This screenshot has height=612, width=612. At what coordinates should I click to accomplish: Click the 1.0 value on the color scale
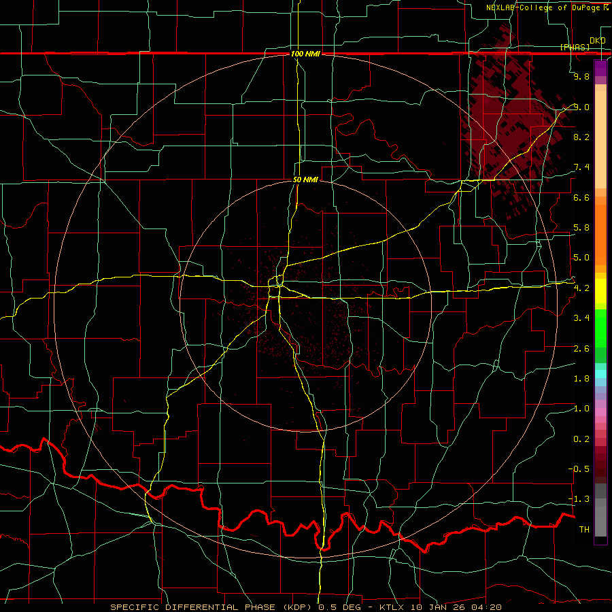point(581,409)
